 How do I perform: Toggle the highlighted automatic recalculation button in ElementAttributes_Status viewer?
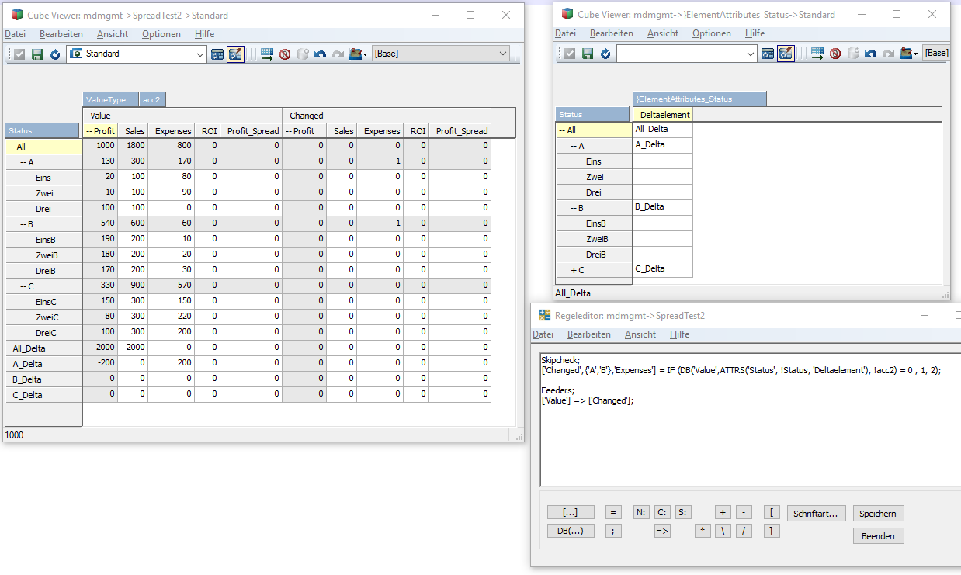[786, 54]
